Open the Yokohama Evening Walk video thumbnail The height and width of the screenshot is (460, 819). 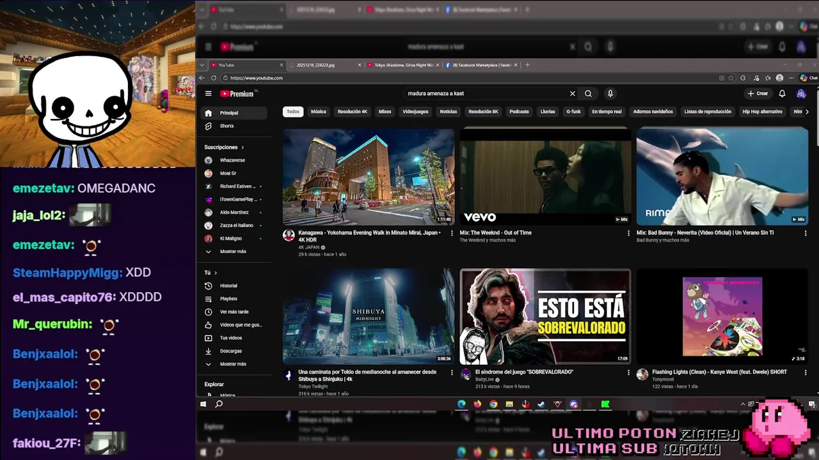click(x=369, y=176)
